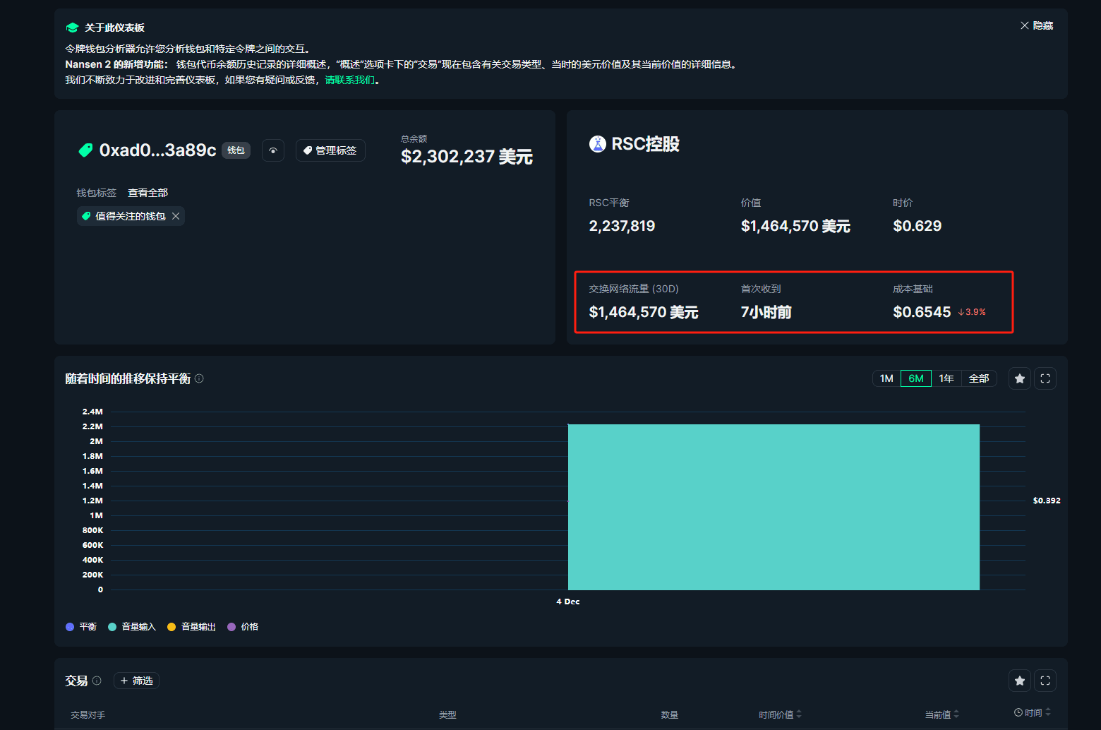The height and width of the screenshot is (730, 1101).
Task: Remove the 值得关注的钱包 label tag
Action: (176, 216)
